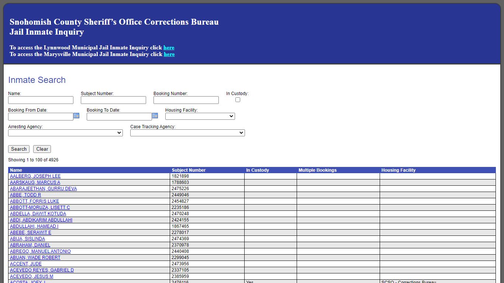This screenshot has height=283, width=504.
Task: Select subject number 2278017 cell
Action: pos(207,233)
